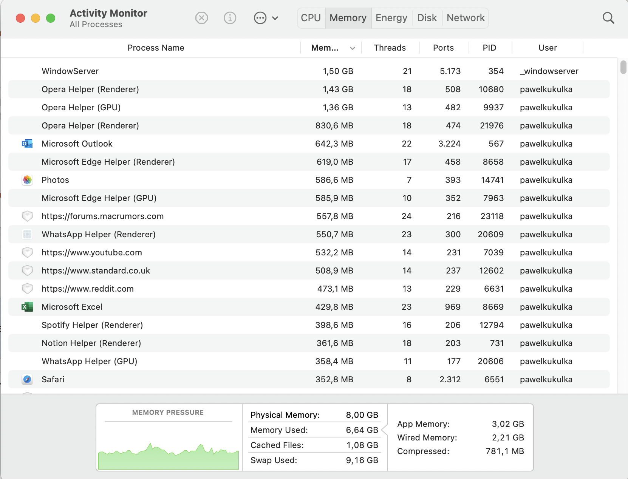This screenshot has height=479, width=628.
Task: Switch to the CPU tab
Action: pos(311,18)
